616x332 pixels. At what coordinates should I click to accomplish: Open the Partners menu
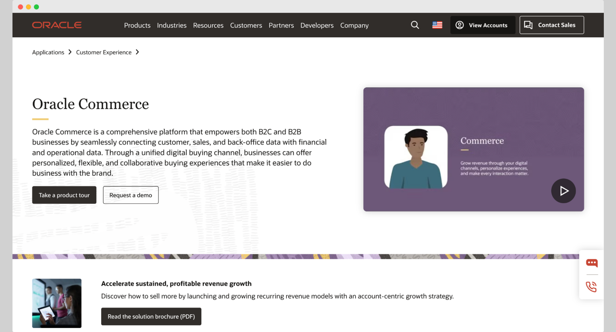[x=281, y=25]
